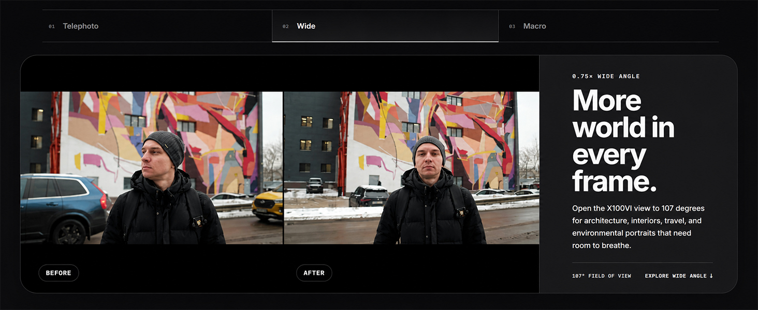Click the man's face in the after photo

(428, 158)
